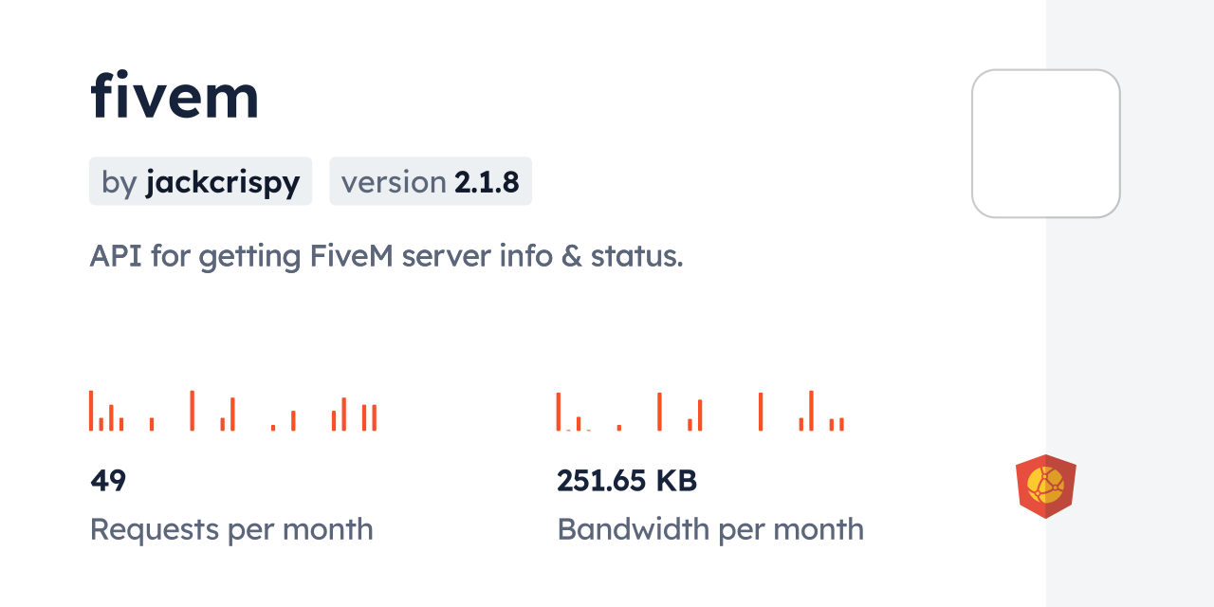Click the jsDelivr logo icon
The height and width of the screenshot is (607, 1214).
coord(1045,486)
